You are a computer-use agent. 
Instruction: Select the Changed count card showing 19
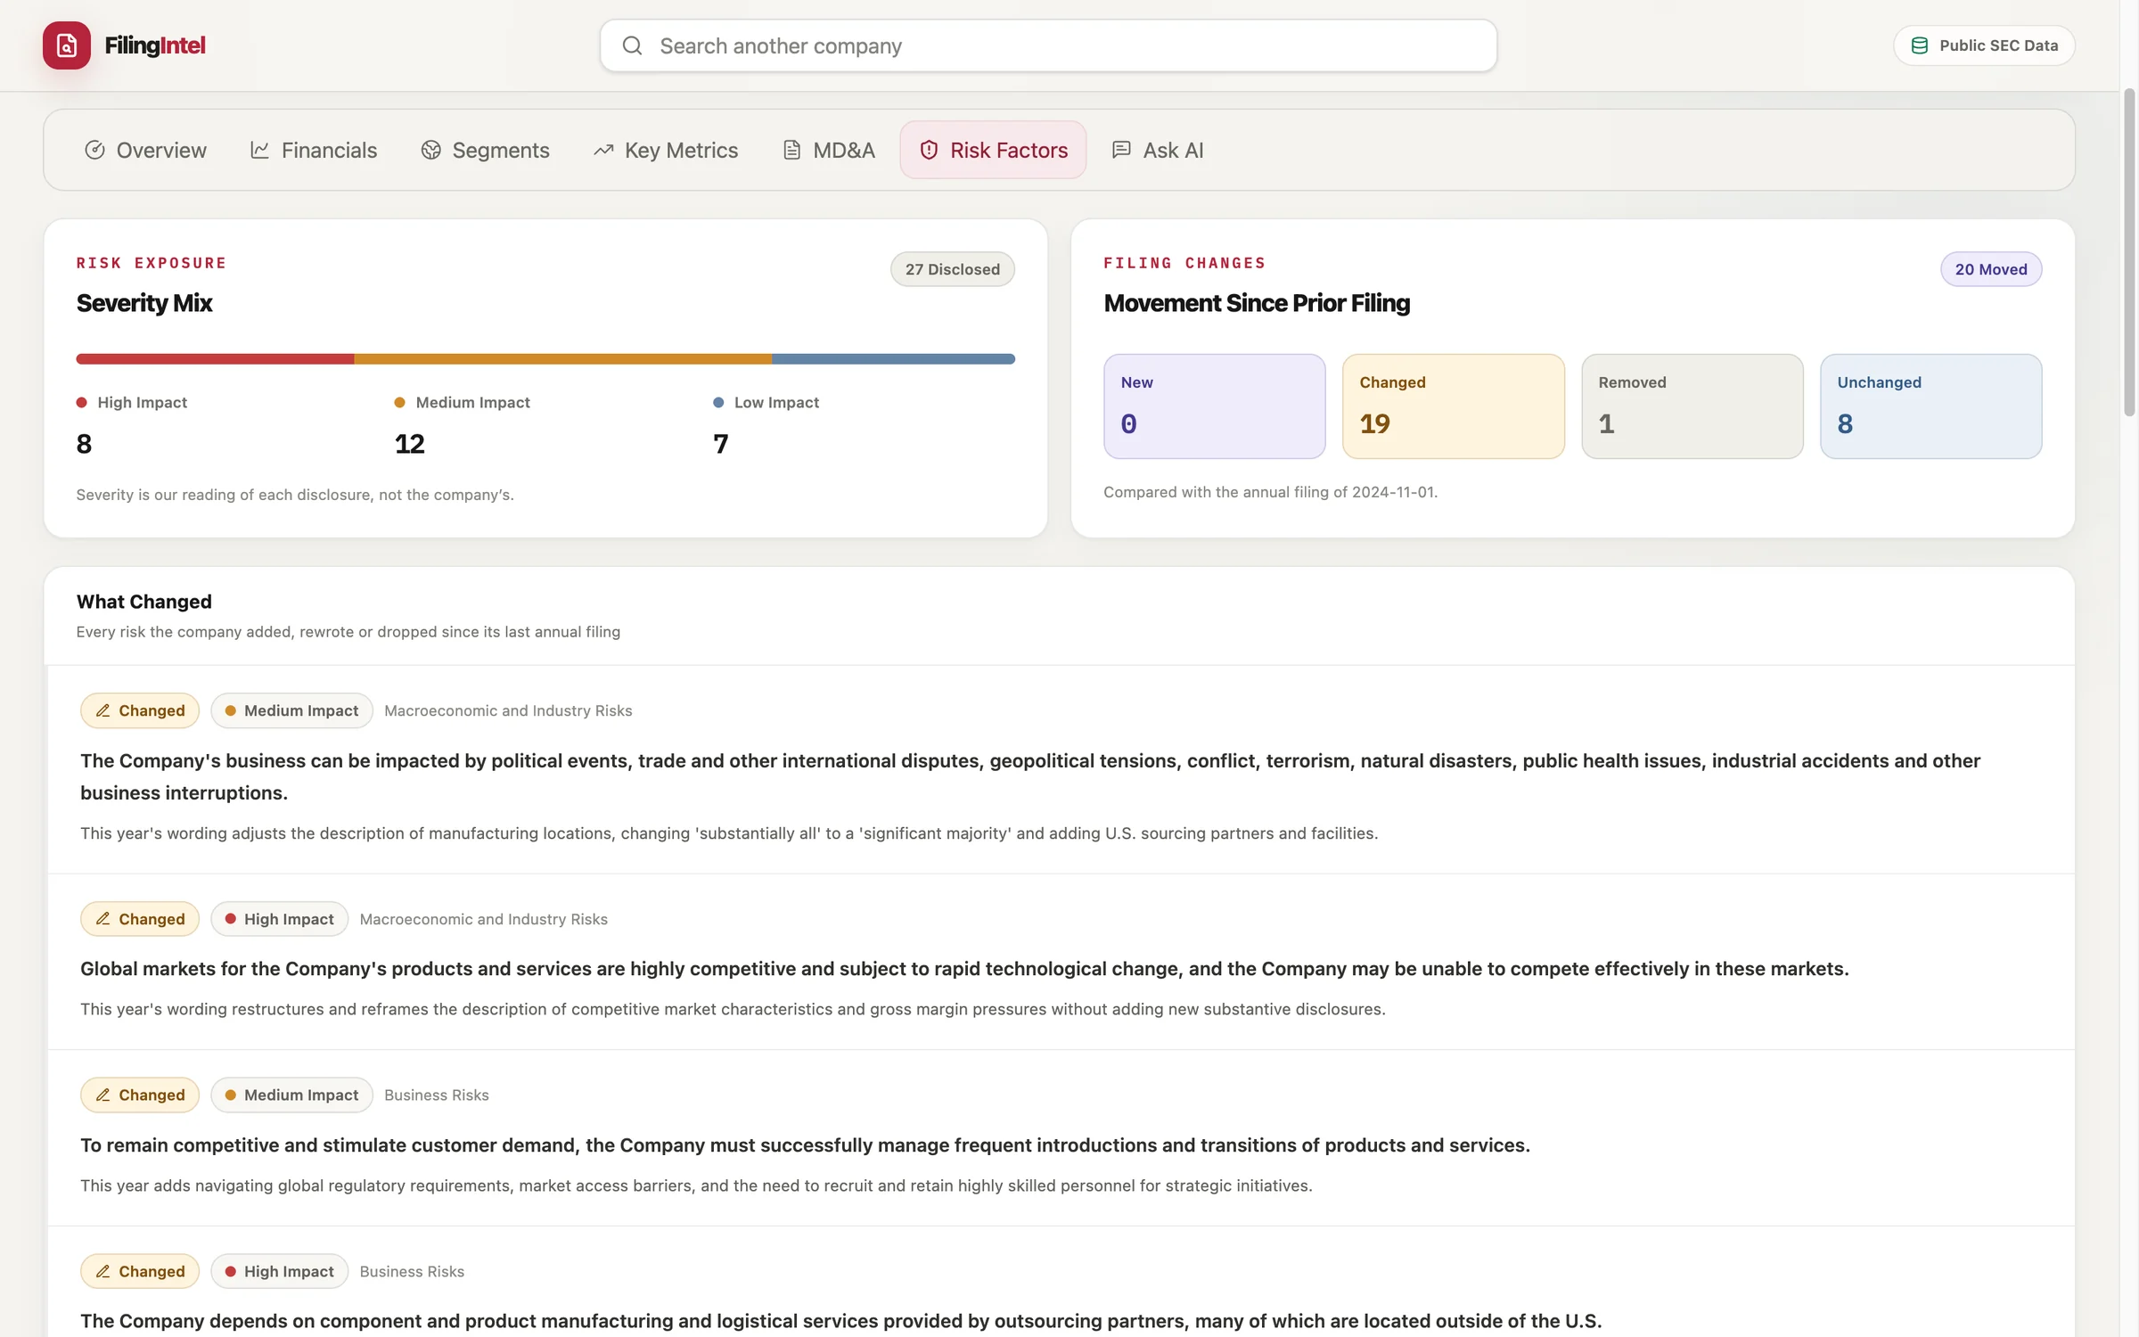click(x=1453, y=406)
